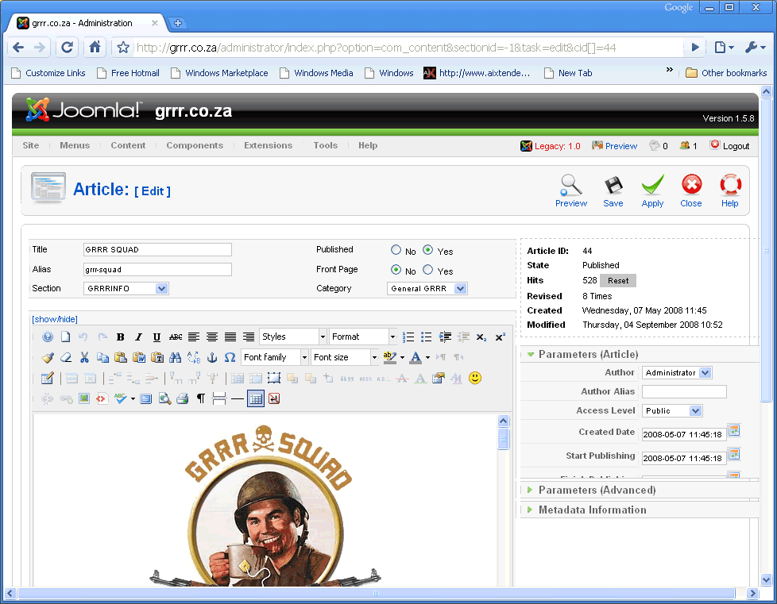Insert emoticon with smiley icon

pos(475,379)
